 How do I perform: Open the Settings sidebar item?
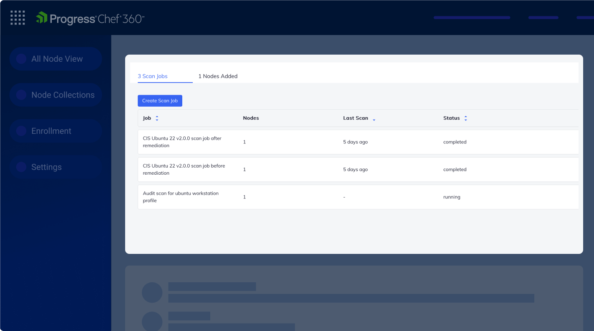click(46, 167)
